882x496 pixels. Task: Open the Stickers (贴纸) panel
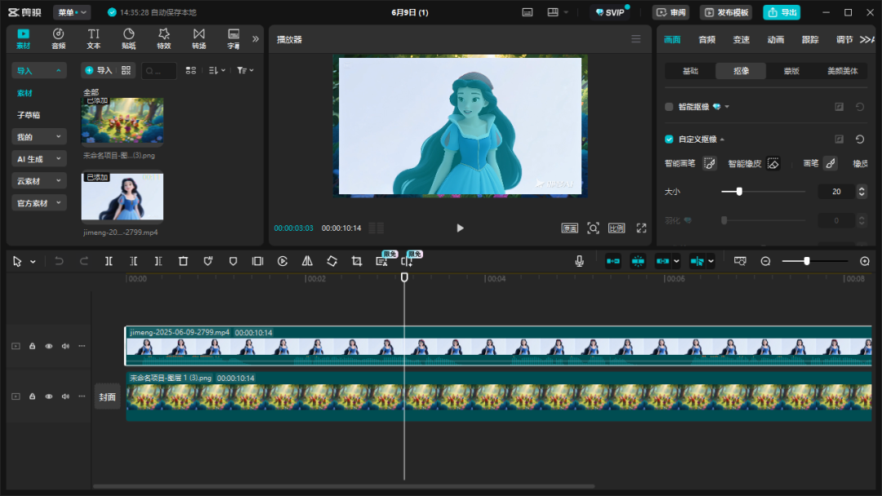point(128,38)
